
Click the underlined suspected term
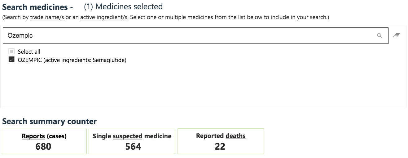point(128,136)
